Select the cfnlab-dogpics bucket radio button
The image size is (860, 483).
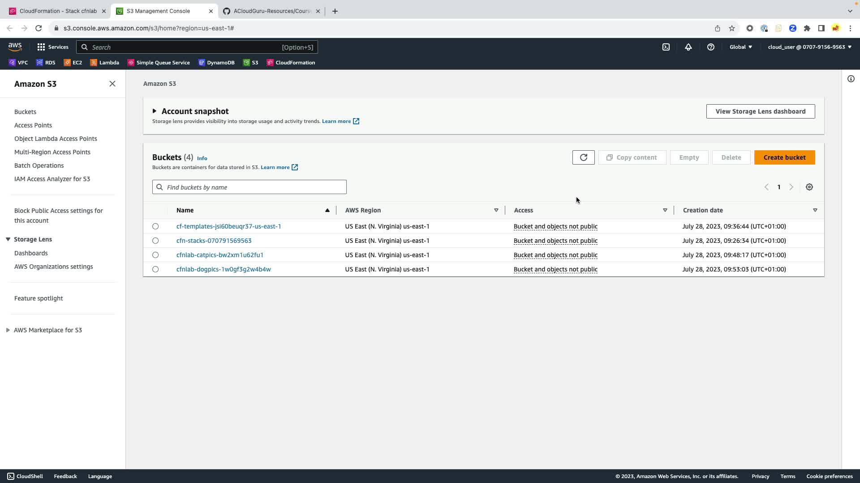point(155,269)
